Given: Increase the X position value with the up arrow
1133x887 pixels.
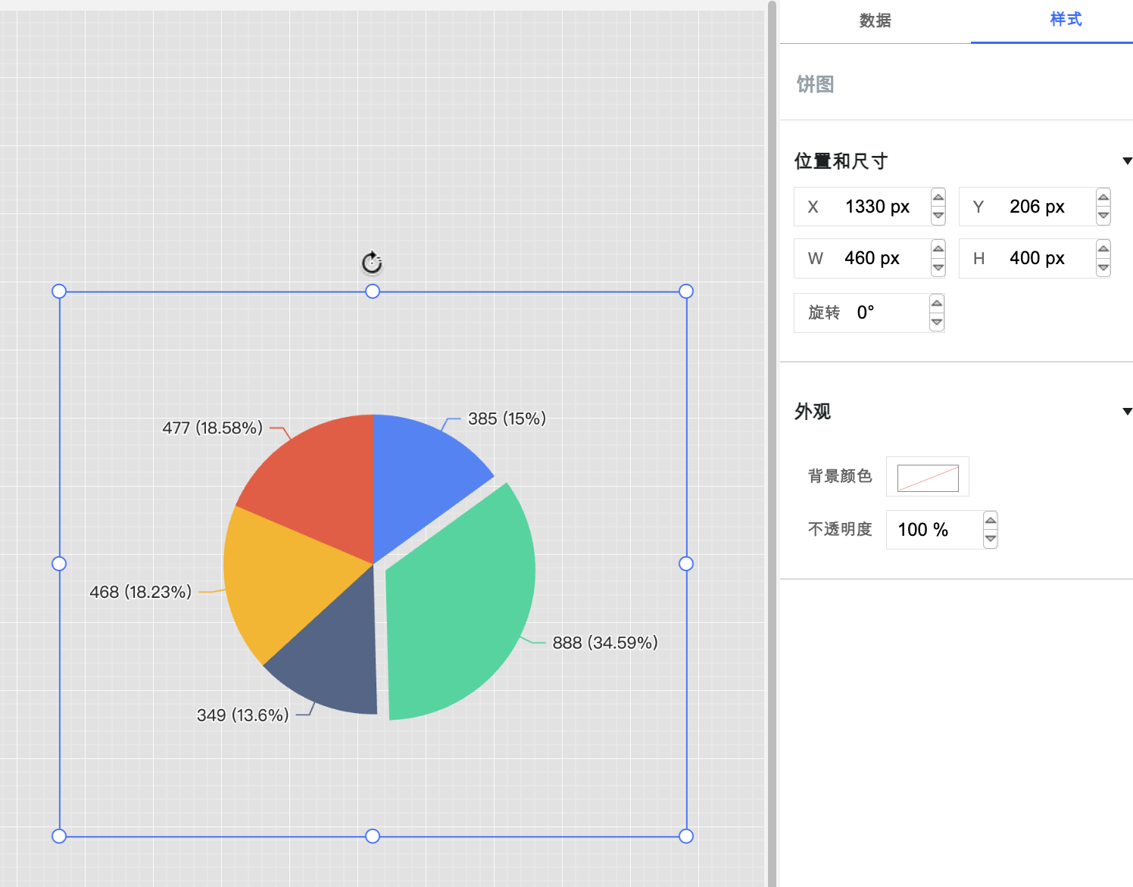Looking at the screenshot, I should (938, 198).
